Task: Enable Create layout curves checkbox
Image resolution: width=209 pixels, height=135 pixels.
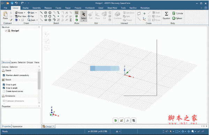Action: point(4,91)
